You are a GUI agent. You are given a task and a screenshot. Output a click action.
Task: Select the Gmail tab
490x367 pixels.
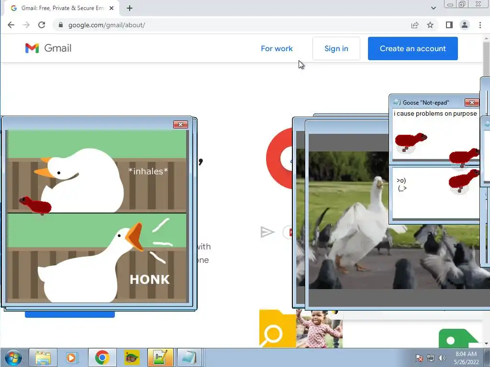61,8
